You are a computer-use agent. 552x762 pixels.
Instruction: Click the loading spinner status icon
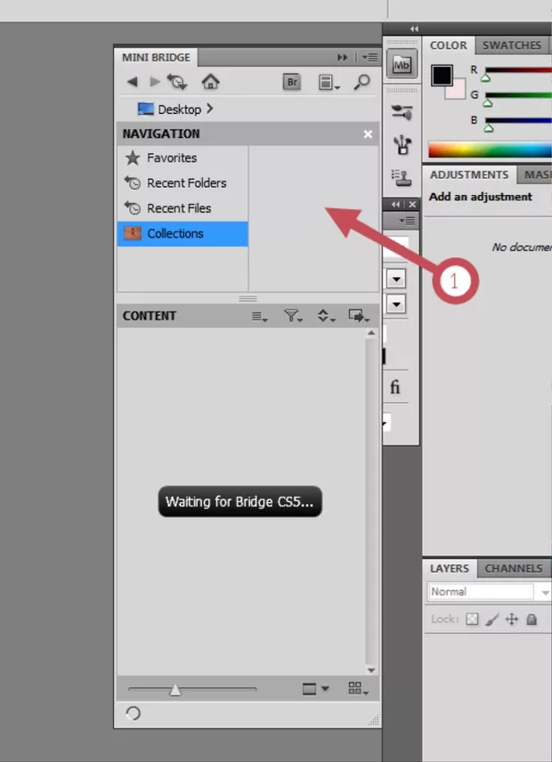[x=134, y=713]
